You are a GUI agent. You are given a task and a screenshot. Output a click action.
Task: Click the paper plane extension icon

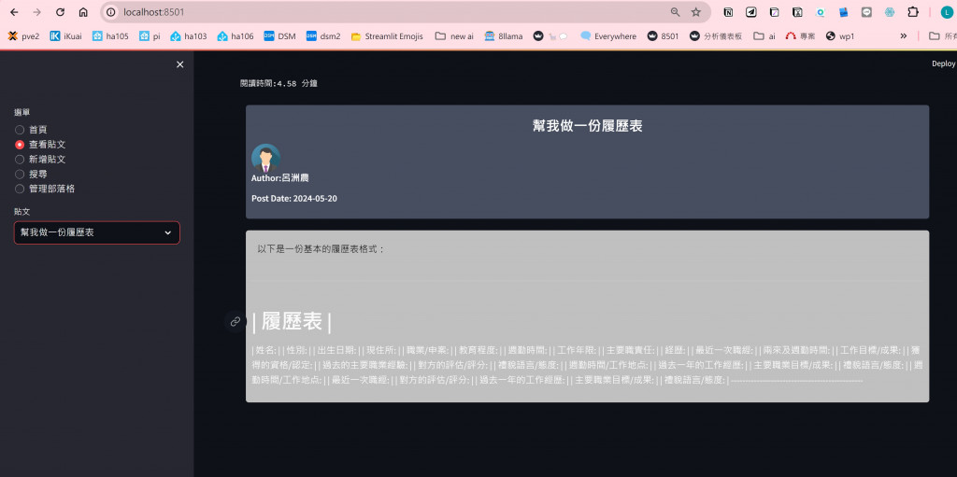pos(752,12)
